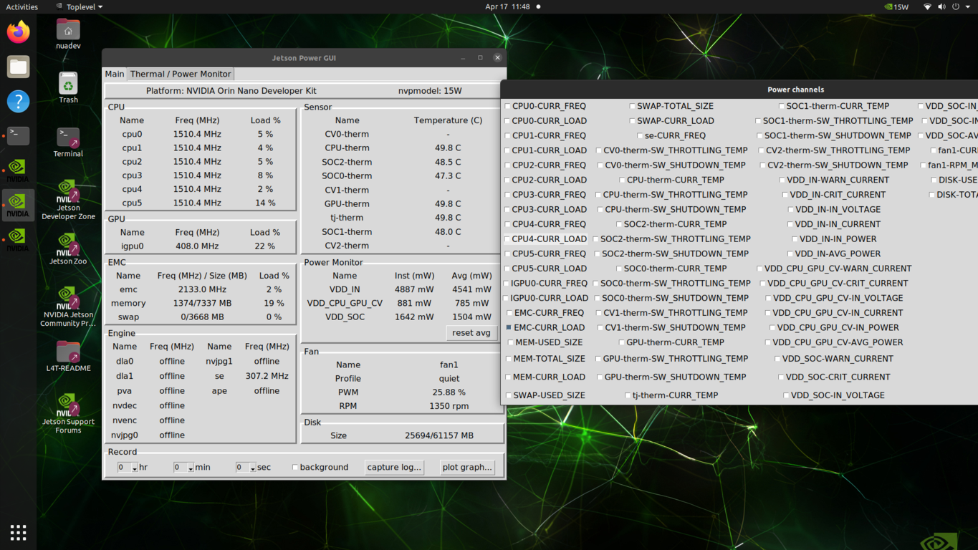Select the Main tab
The height and width of the screenshot is (550, 978).
pos(114,74)
